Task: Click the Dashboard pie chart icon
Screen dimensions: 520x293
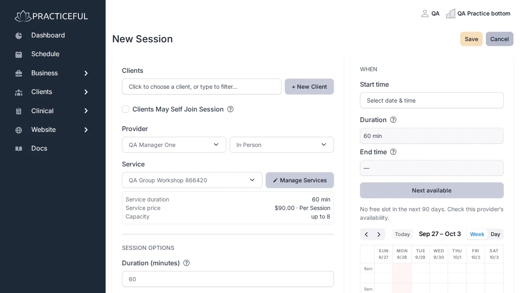Action: click(x=19, y=35)
